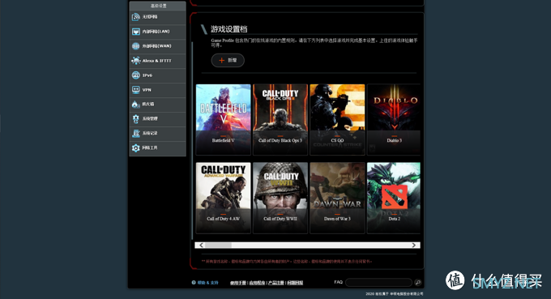This screenshot has width=551, height=299.
Task: Select the Battlefield V game profile
Action: pos(223,119)
